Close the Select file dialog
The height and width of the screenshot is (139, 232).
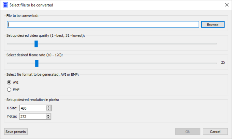point(227,5)
